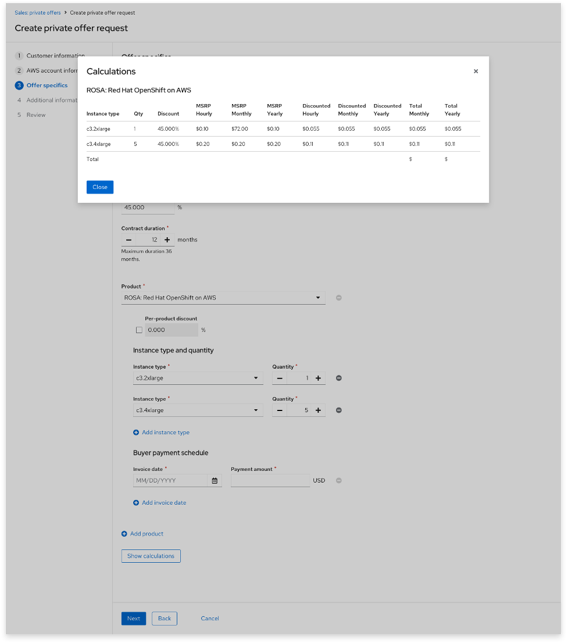Image resolution: width=568 pixels, height=643 pixels.
Task: Go to Sales: private offers breadcrumb
Action: [38, 13]
